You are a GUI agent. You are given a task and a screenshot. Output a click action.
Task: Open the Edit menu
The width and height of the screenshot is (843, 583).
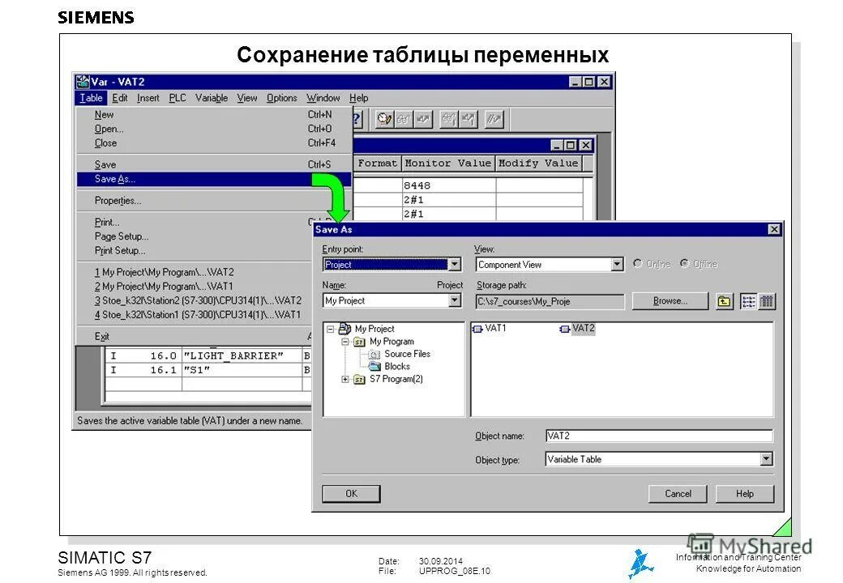120,98
